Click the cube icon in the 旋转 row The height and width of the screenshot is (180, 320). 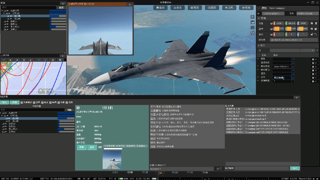pyautogui.click(x=271, y=29)
